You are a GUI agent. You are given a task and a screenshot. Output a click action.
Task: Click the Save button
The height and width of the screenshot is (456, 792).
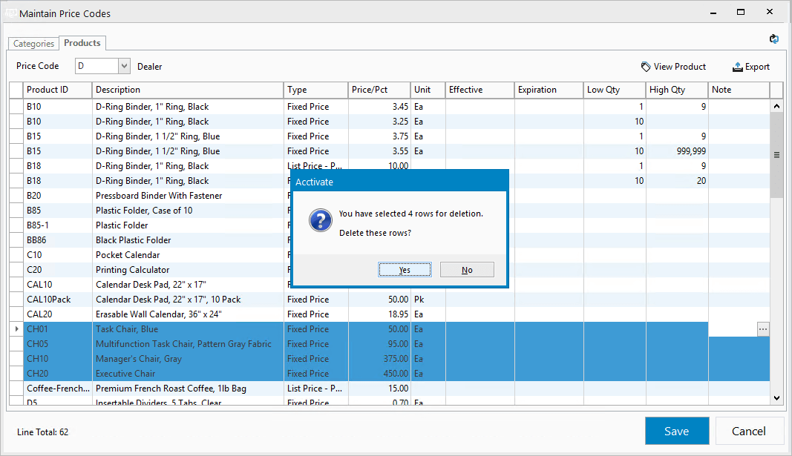tap(676, 431)
